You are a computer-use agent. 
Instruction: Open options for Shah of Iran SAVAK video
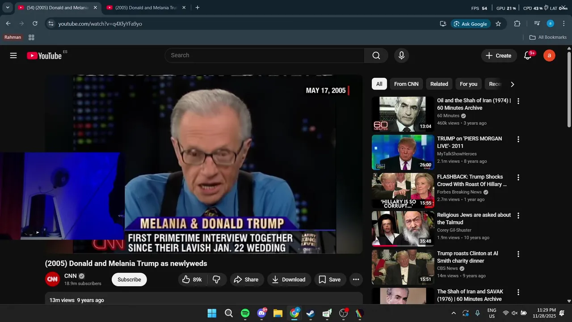click(x=518, y=292)
